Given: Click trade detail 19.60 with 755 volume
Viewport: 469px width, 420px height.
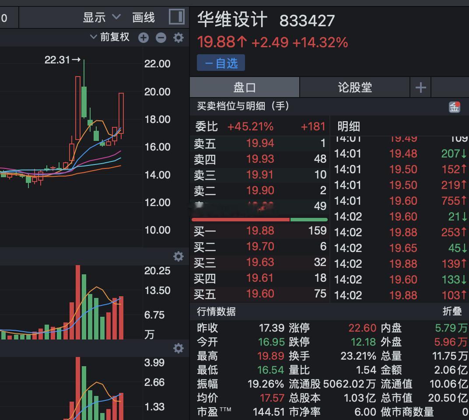Looking at the screenshot, I should point(400,201).
